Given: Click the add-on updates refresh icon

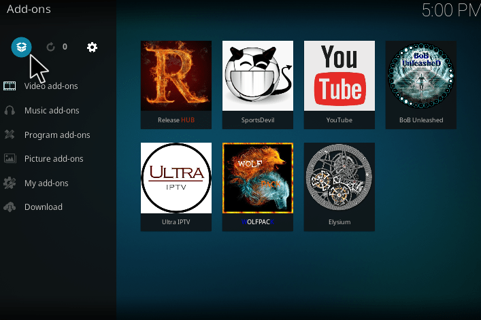Looking at the screenshot, I should 50,47.
